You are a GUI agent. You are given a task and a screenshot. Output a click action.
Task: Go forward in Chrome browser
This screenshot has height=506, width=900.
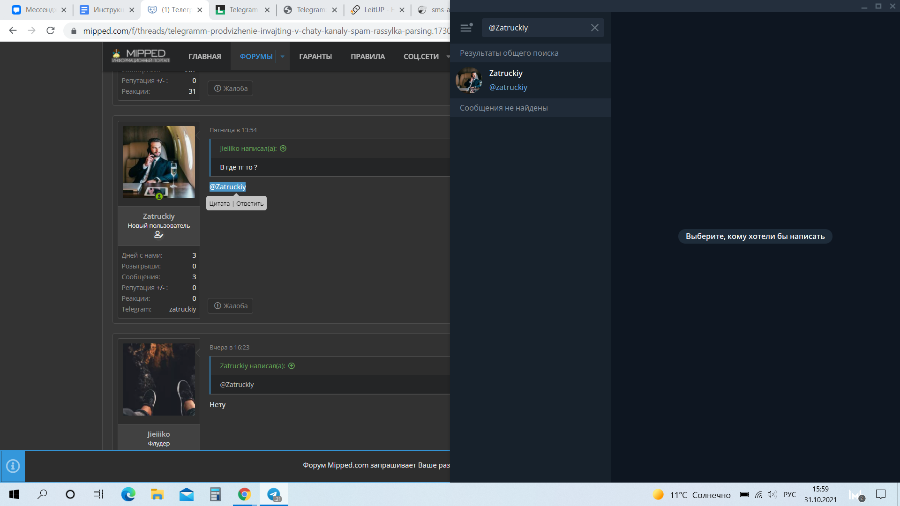(x=31, y=30)
